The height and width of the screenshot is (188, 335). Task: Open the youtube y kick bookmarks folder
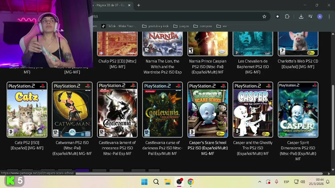coord(155,26)
